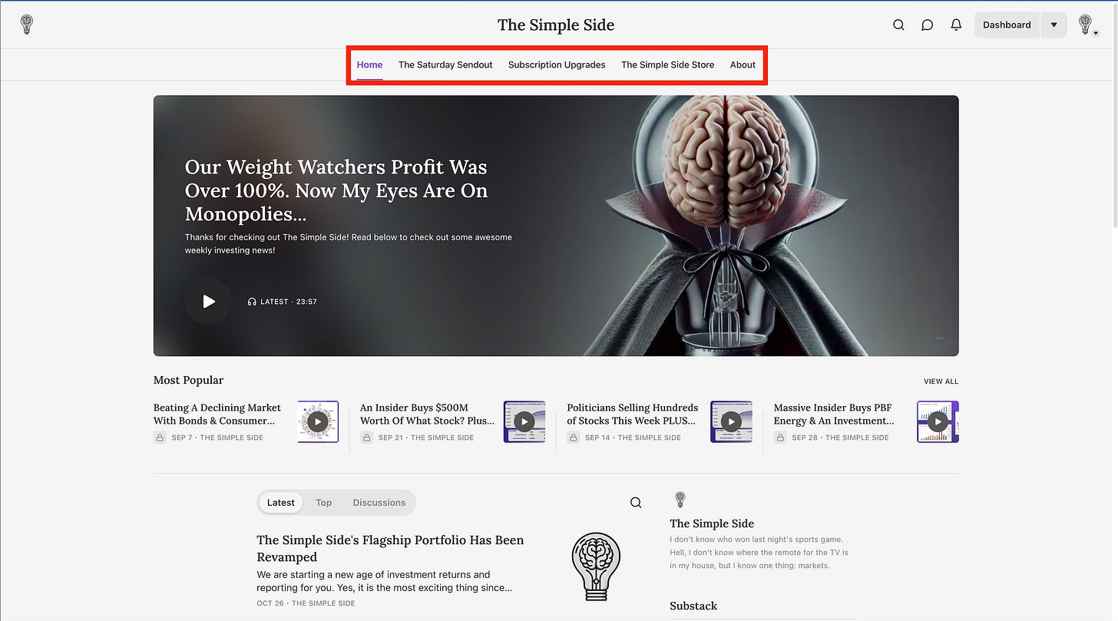Click The Simple Side site title
This screenshot has width=1118, height=621.
pyautogui.click(x=556, y=25)
